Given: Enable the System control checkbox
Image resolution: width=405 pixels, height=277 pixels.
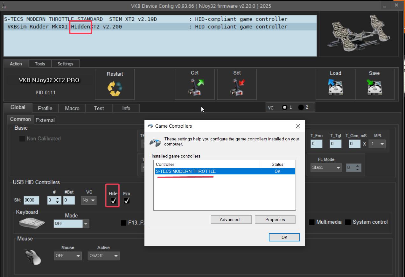Looking at the screenshot, I should click(x=348, y=222).
